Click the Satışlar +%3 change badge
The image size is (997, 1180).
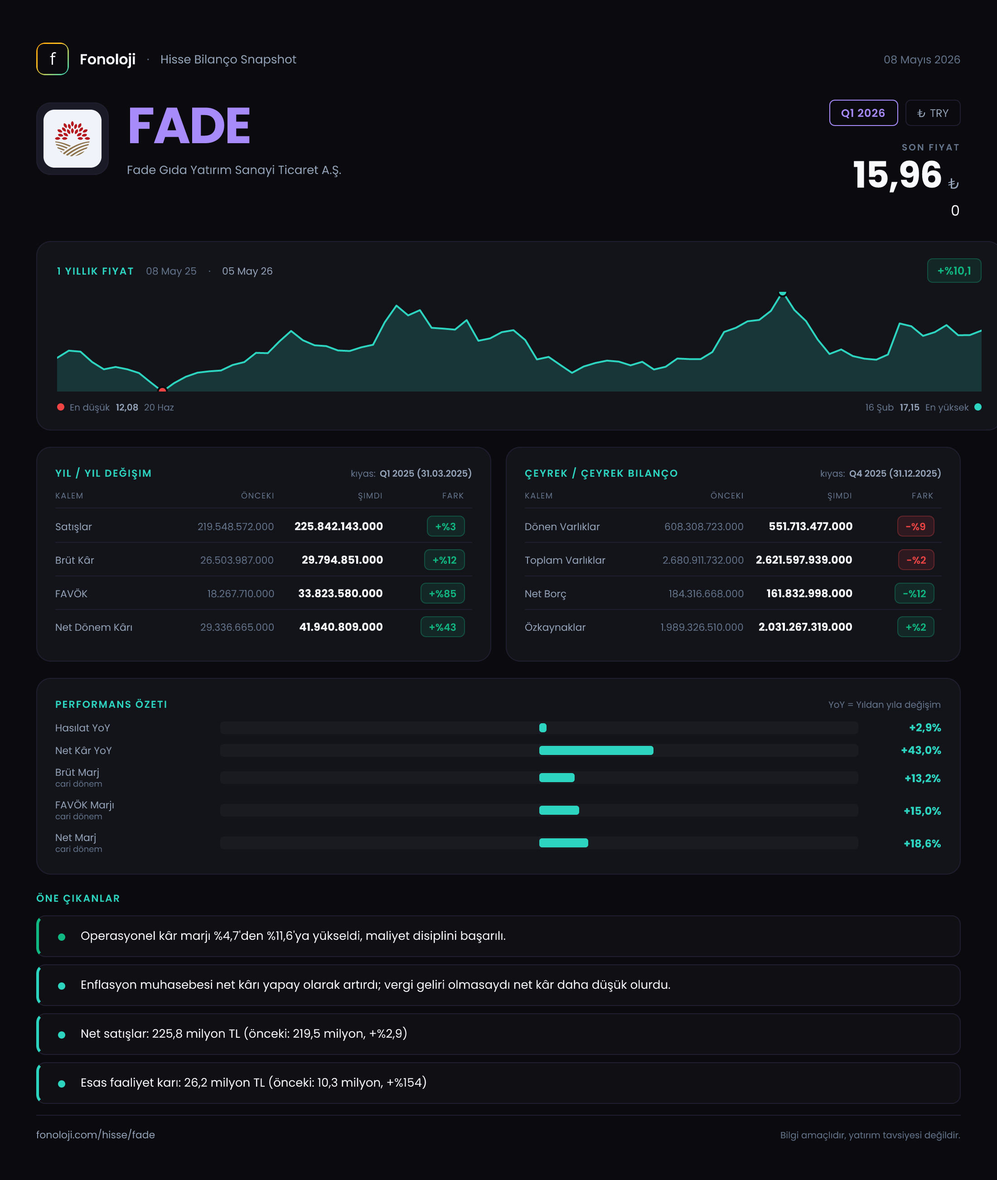(445, 526)
